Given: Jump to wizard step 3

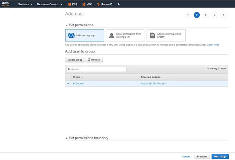Looking at the screenshot, I should click(206, 15).
